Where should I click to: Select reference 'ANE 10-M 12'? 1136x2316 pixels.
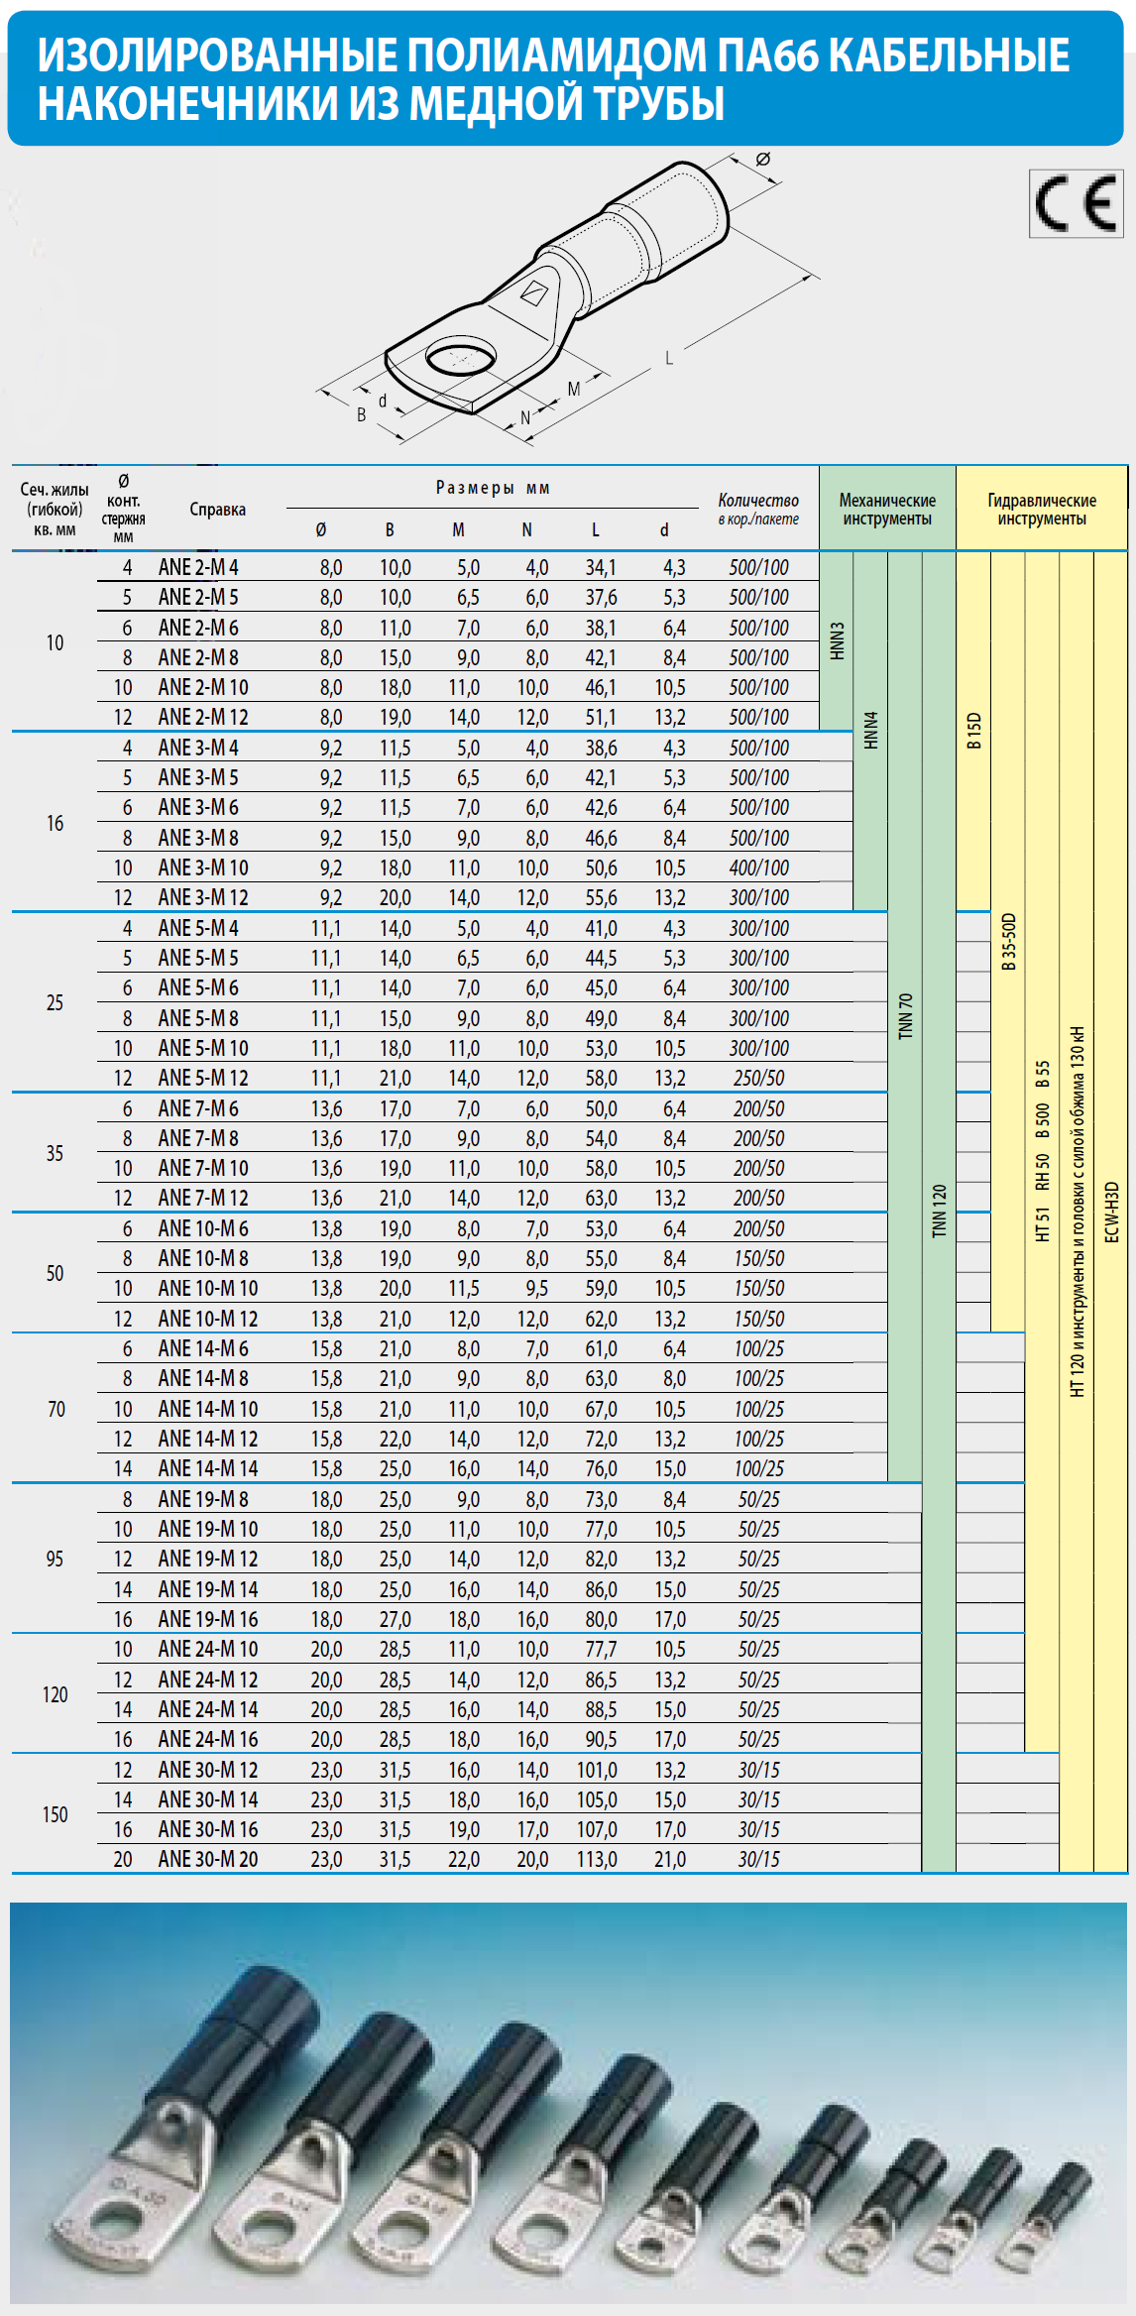(x=208, y=1319)
